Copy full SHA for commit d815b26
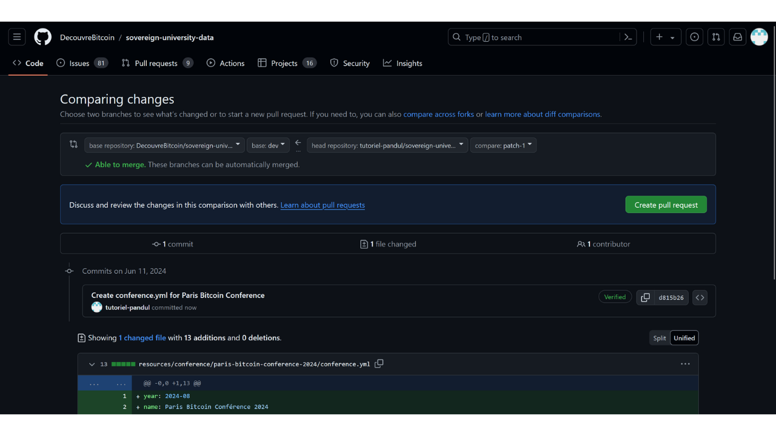The image size is (776, 436). (x=645, y=297)
